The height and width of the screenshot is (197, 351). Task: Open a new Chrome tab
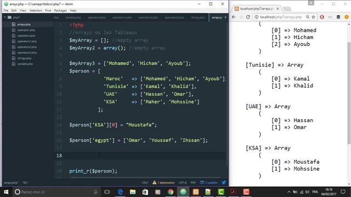(287, 9)
